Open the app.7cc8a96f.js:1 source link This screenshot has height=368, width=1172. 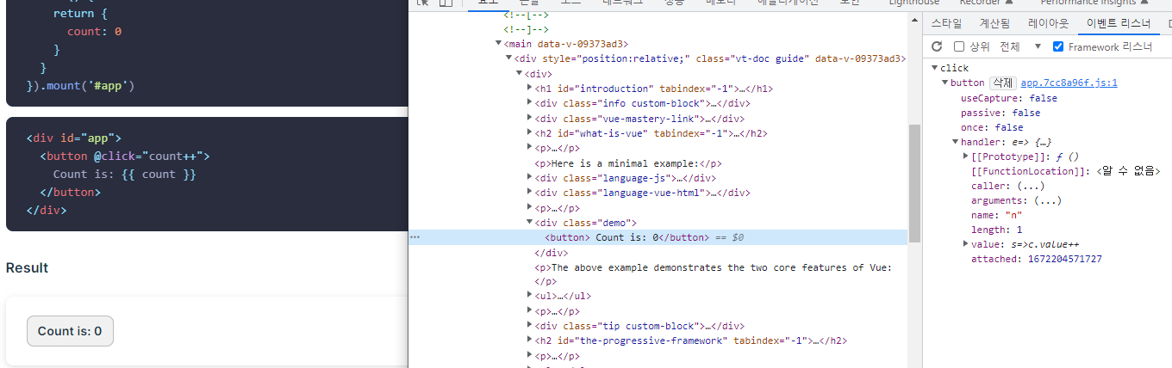coord(1069,83)
